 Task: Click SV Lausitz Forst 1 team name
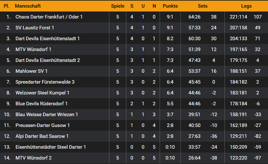[x=35, y=28]
